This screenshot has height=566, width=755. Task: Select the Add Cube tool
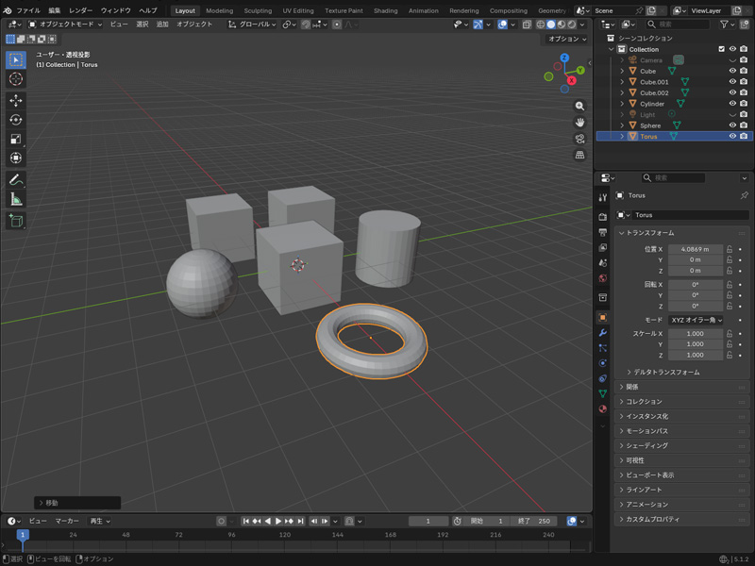click(x=16, y=221)
